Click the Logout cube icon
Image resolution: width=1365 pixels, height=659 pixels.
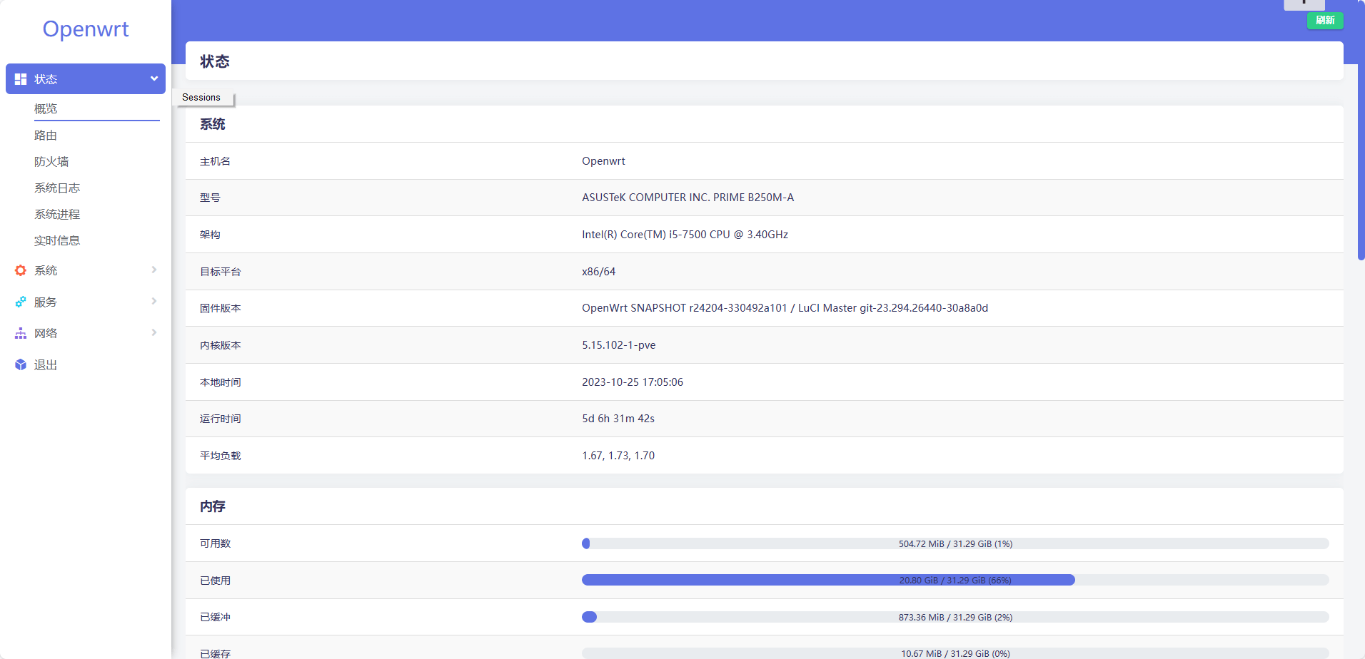click(x=21, y=364)
